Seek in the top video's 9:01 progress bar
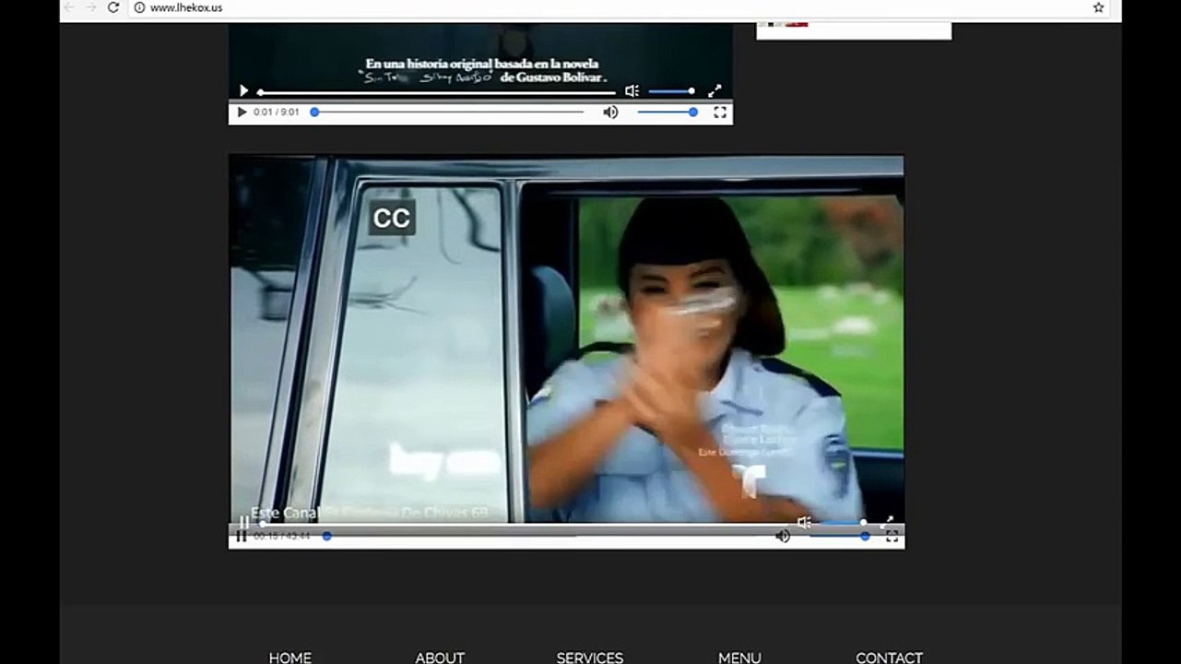Image resolution: width=1181 pixels, height=664 pixels. pos(449,113)
